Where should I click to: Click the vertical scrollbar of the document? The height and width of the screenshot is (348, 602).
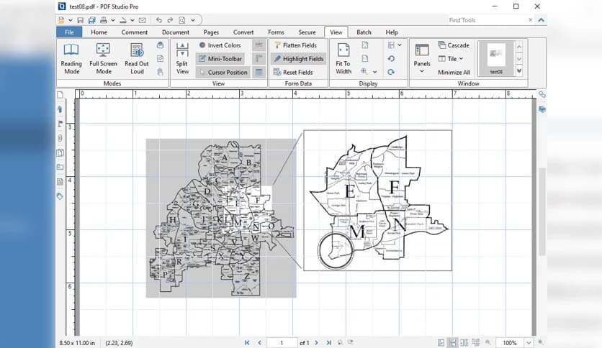click(x=542, y=211)
